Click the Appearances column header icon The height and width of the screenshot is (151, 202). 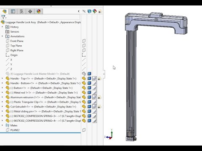tap(95, 11)
